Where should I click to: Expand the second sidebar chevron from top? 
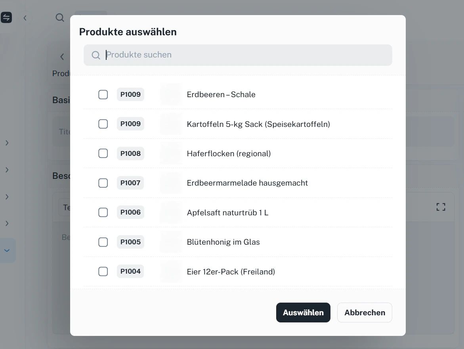point(7,170)
